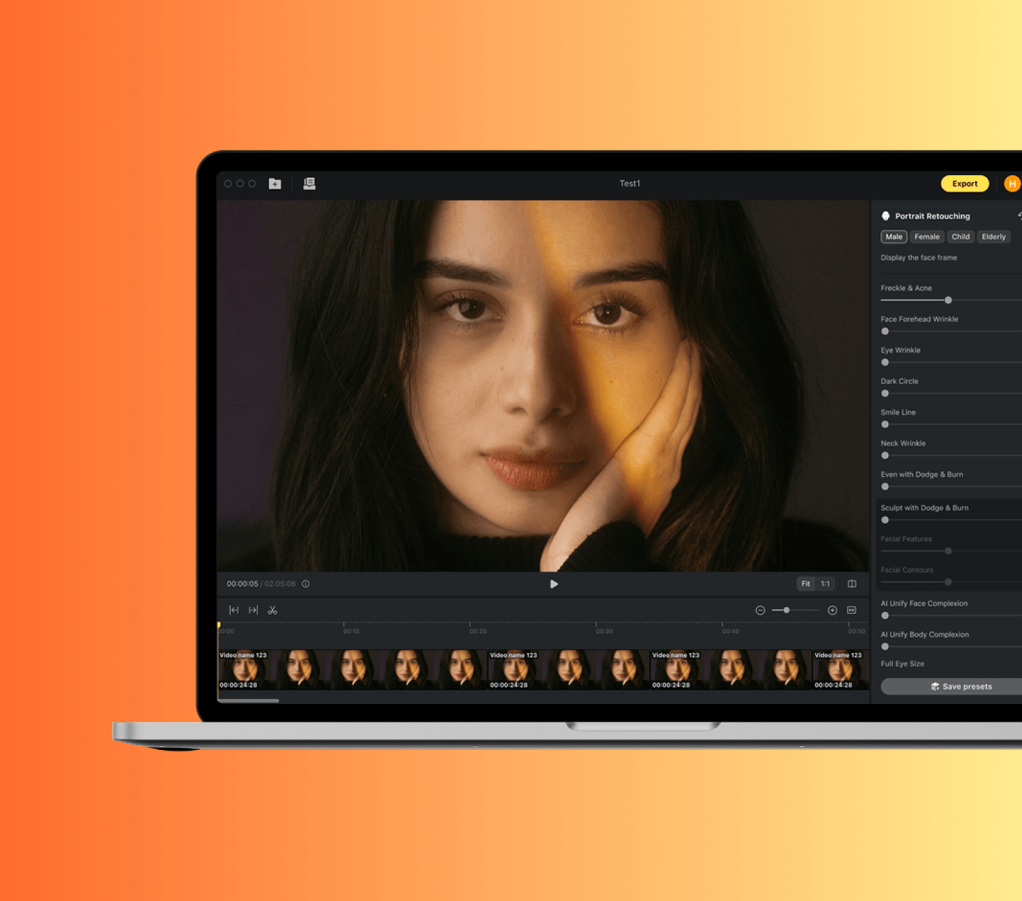1022x901 pixels.
Task: Select the Child preset tab
Action: (960, 237)
